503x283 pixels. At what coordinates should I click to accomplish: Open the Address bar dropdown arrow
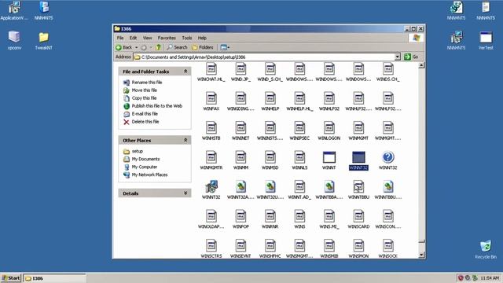click(398, 57)
